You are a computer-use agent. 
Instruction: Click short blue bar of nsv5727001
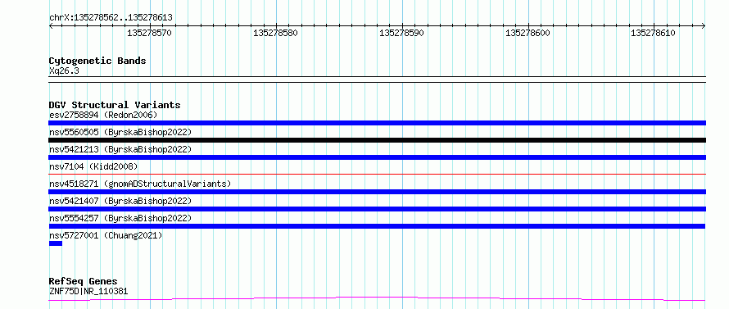click(x=56, y=243)
